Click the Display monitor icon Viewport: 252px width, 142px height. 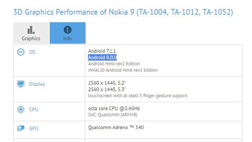pos(21,84)
